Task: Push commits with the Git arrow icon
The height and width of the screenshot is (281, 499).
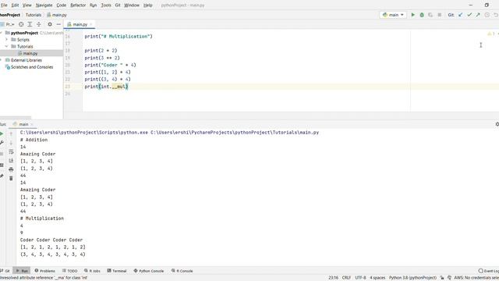Action: click(478, 15)
